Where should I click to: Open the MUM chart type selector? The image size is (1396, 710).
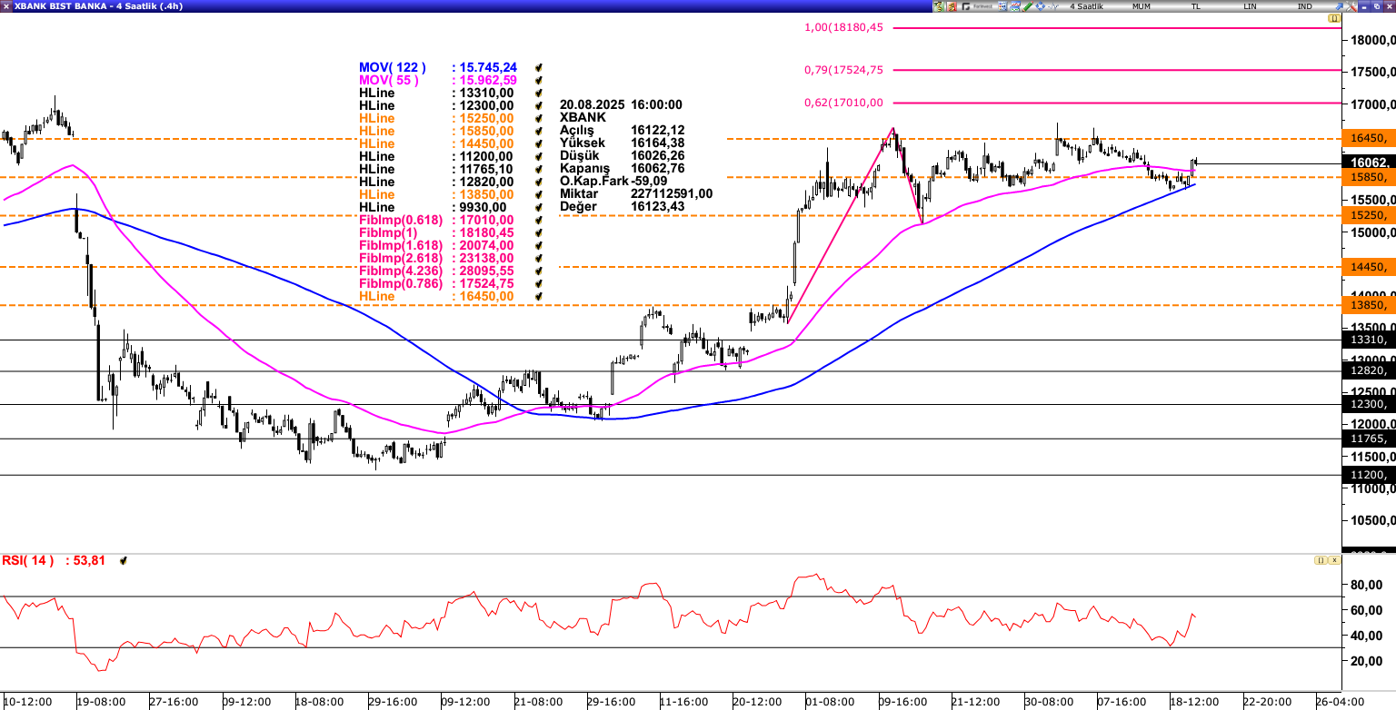pyautogui.click(x=1142, y=6)
